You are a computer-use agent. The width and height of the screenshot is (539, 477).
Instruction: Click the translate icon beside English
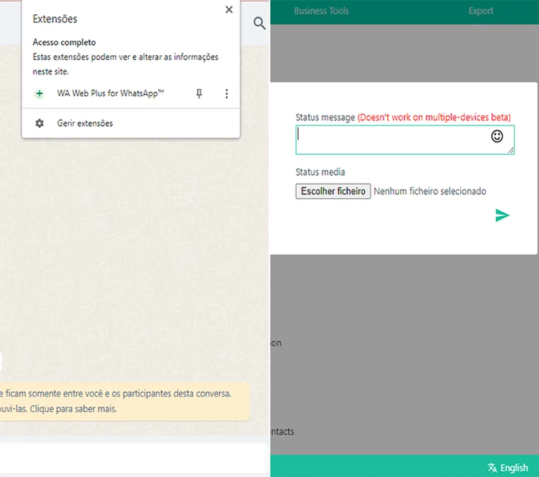click(492, 468)
